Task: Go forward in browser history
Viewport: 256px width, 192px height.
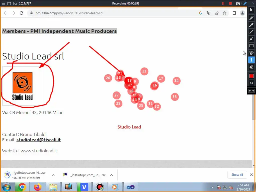Action: tap(13, 13)
